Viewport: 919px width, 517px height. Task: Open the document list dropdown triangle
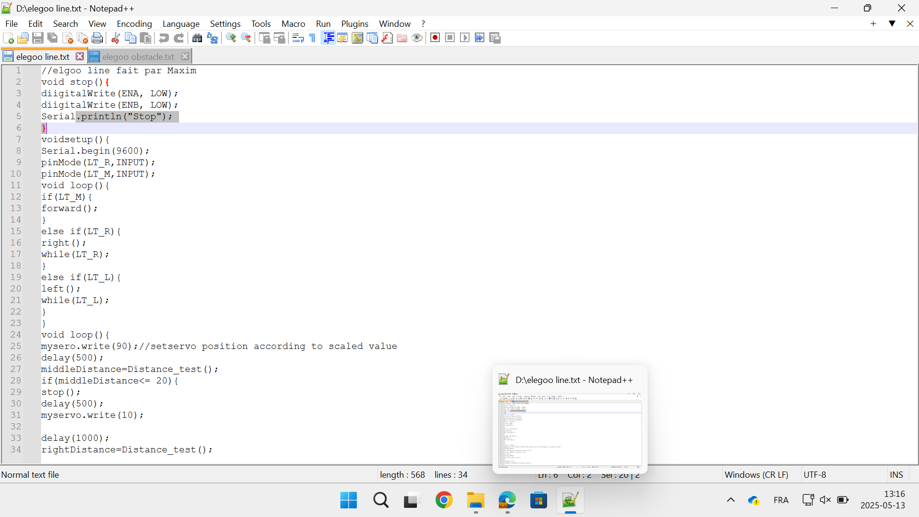[x=892, y=23]
